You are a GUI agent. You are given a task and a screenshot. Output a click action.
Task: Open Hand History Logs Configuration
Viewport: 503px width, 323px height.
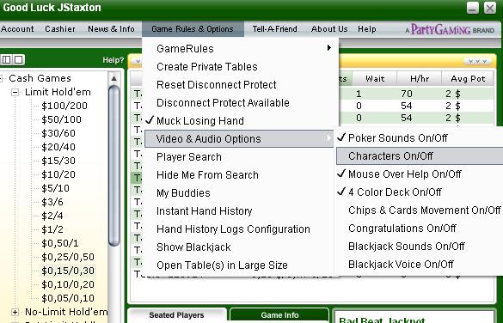233,229
